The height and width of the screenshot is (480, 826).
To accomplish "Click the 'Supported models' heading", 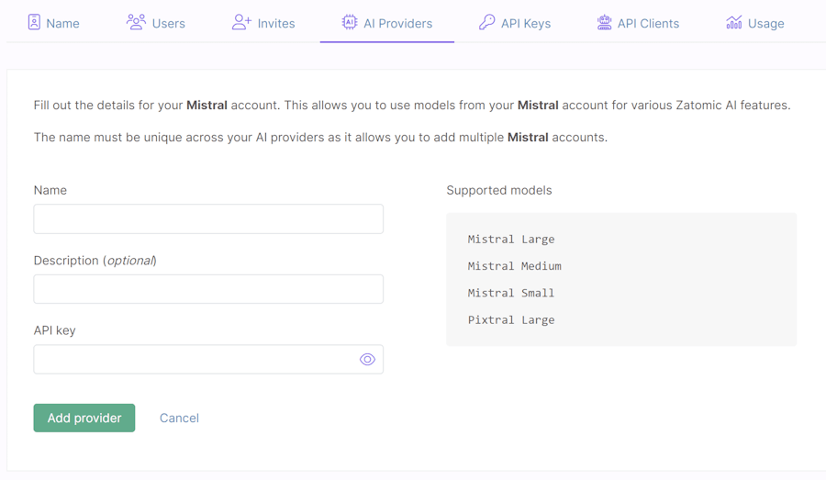I will pyautogui.click(x=499, y=190).
